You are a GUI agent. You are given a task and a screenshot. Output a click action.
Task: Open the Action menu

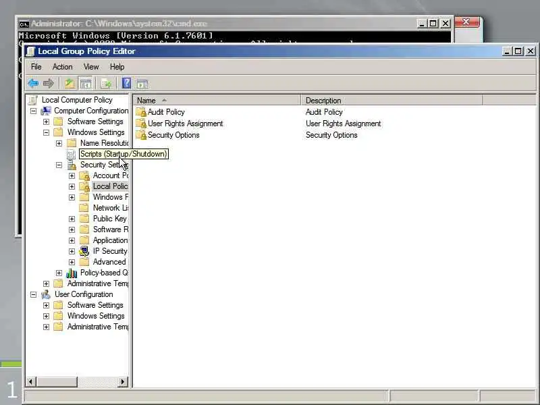click(x=62, y=67)
